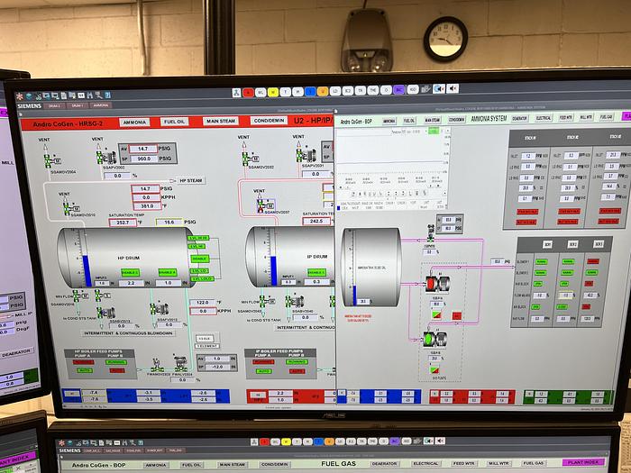The image size is (631, 473).
Task: Click control valve SGAPV2002 symbol
Action: pos(105,157)
